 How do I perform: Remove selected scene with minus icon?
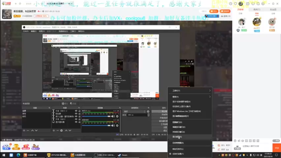(28, 131)
